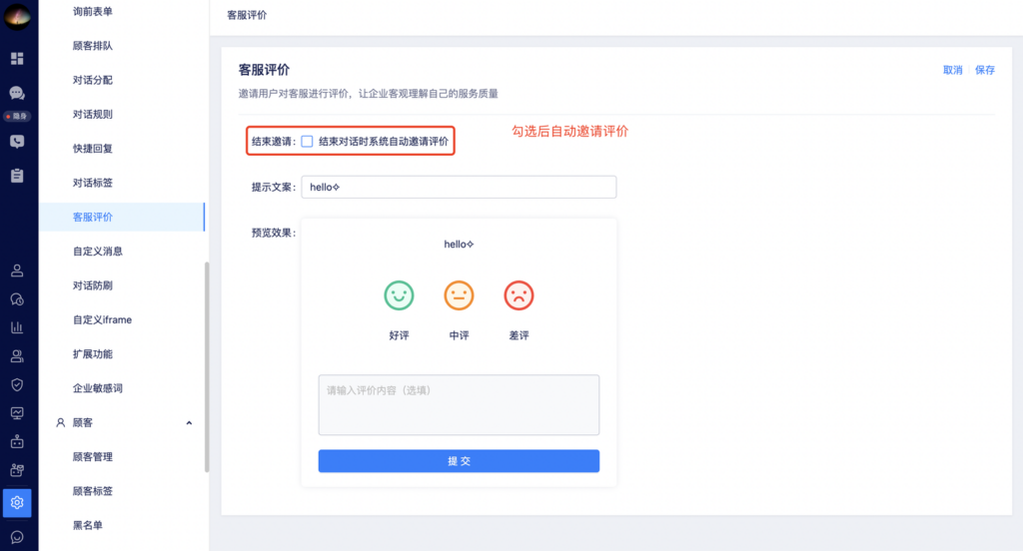Viewport: 1023px width, 551px height.
Task: Open 对话分配 menu item
Action: pos(93,80)
